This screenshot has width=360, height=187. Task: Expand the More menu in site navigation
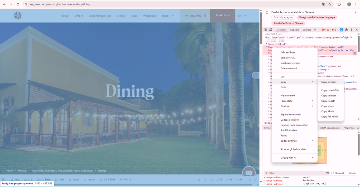pyautogui.click(x=168, y=16)
